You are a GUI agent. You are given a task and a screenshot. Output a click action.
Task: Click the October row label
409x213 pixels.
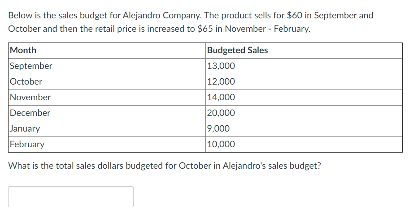[x=26, y=82]
